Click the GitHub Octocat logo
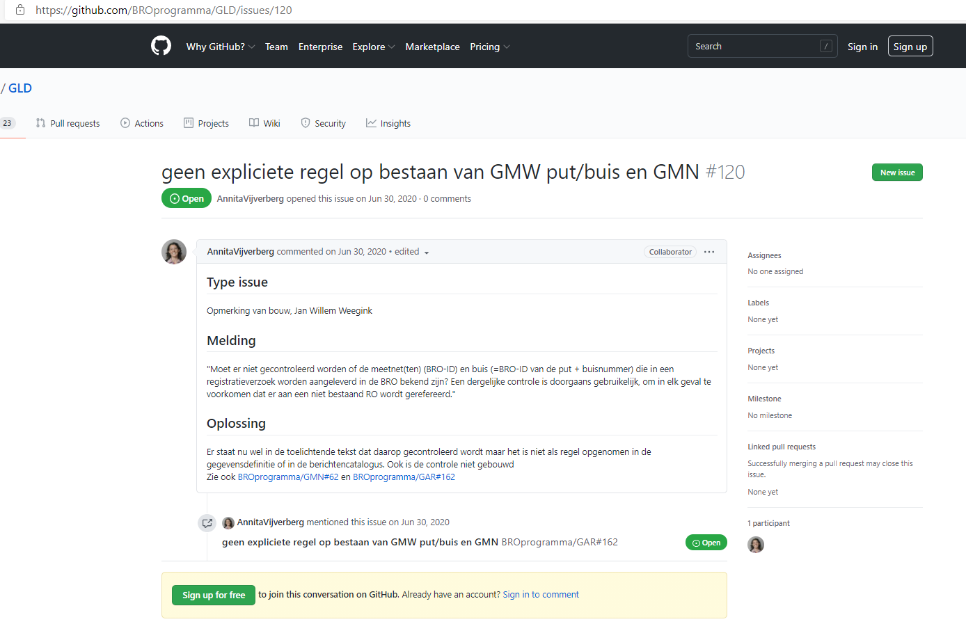Screen dimensions: 966x640 [x=161, y=46]
